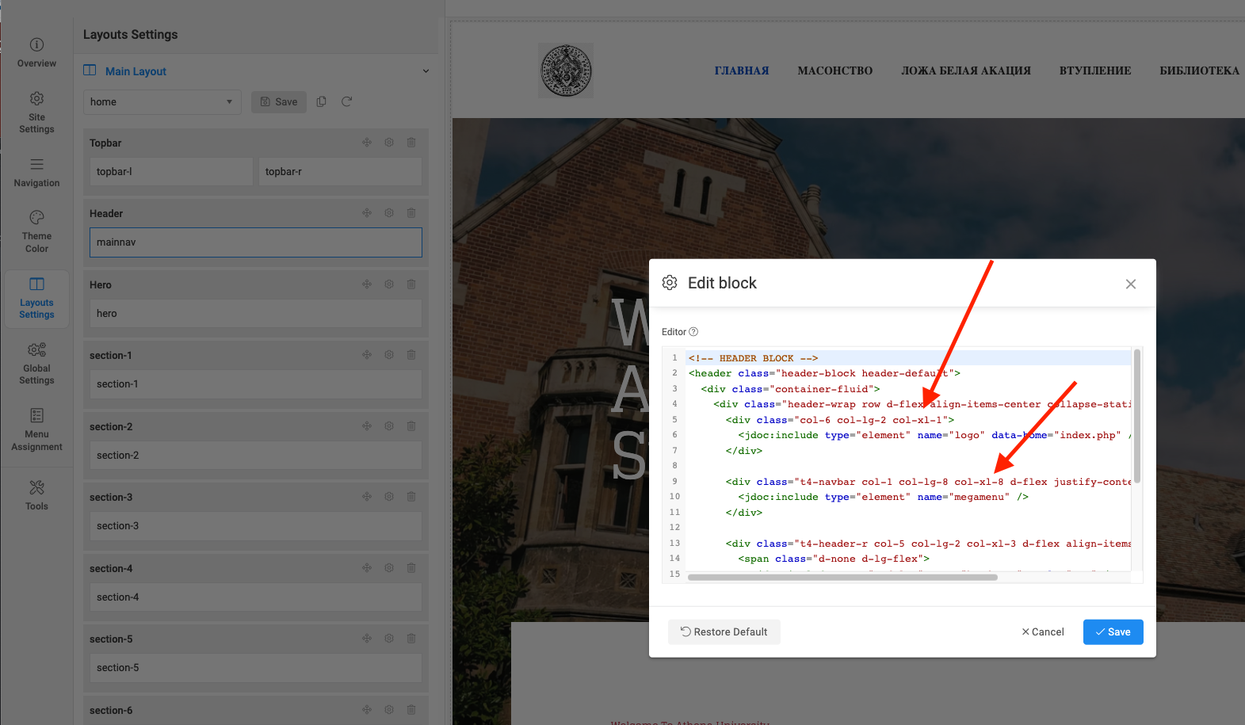Viewport: 1245px width, 725px height.
Task: Click the code editor horizontal scrollbar
Action: (x=842, y=578)
